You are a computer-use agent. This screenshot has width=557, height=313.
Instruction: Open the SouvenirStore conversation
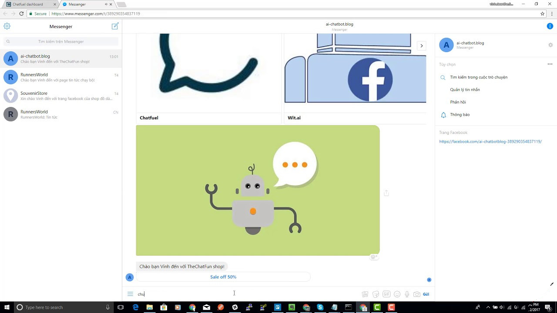coord(61,96)
